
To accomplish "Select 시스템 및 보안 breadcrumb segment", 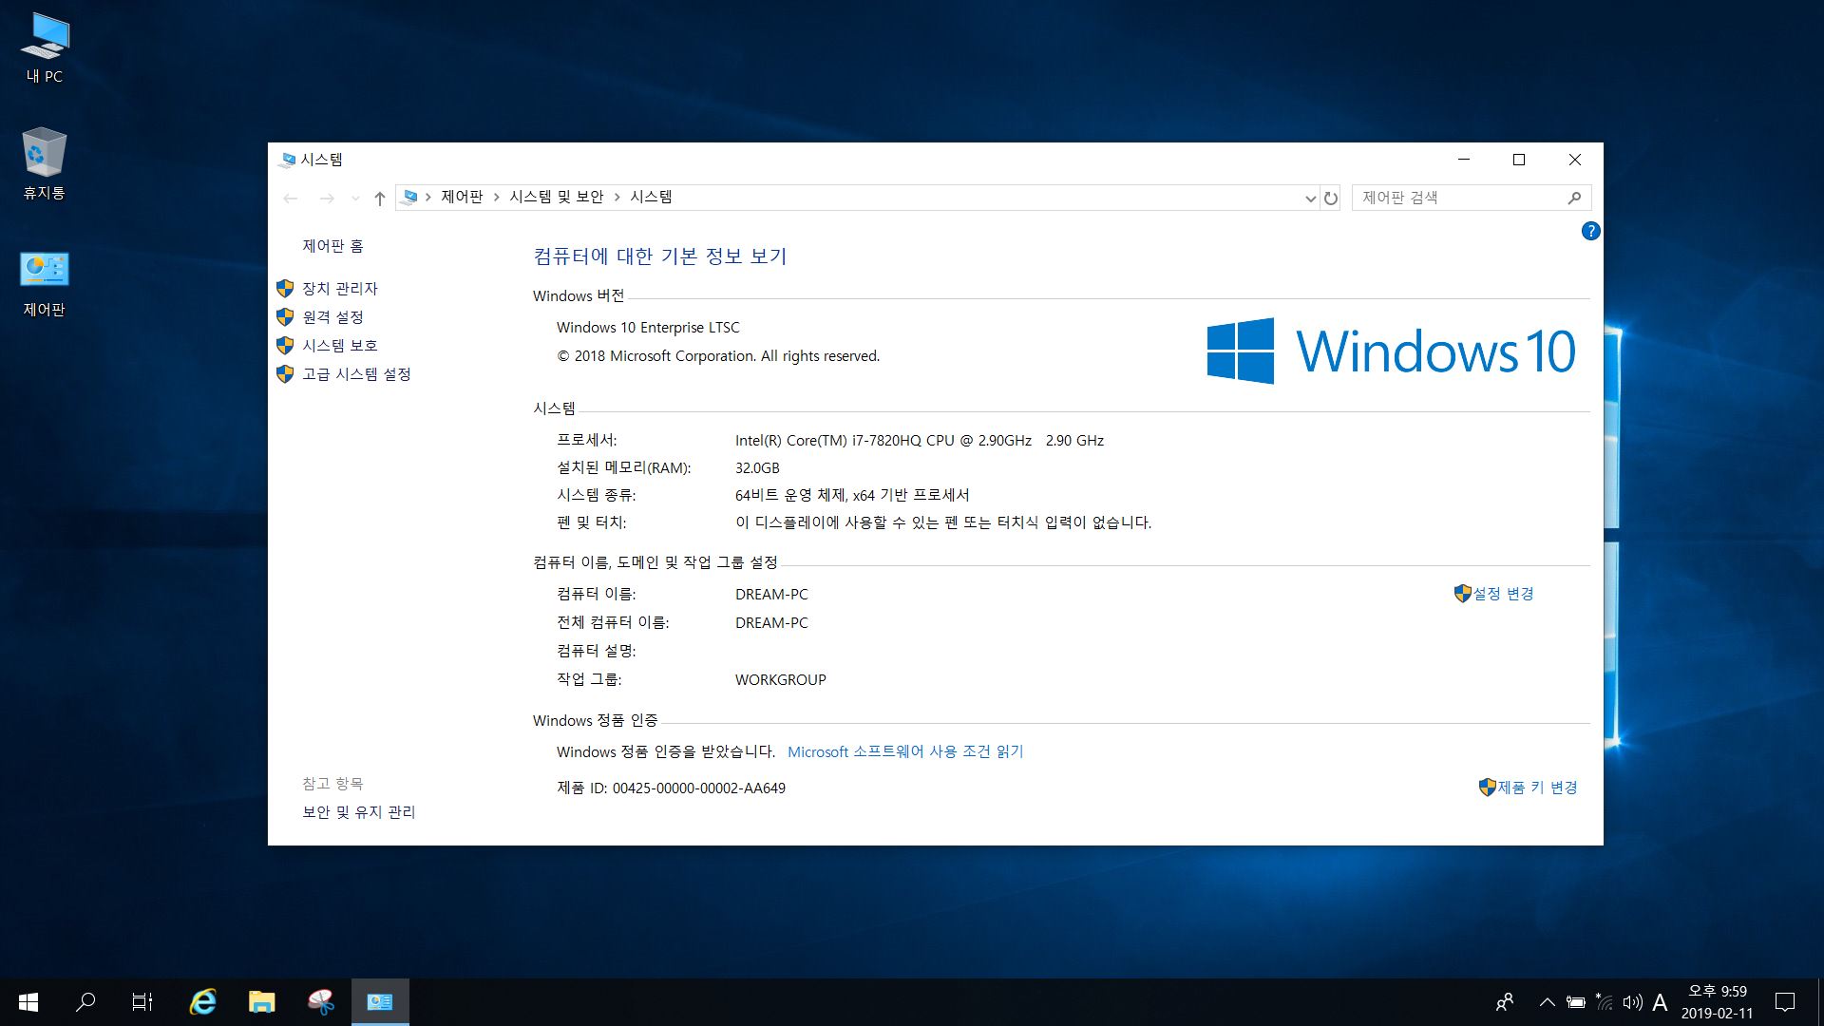I will coord(557,197).
